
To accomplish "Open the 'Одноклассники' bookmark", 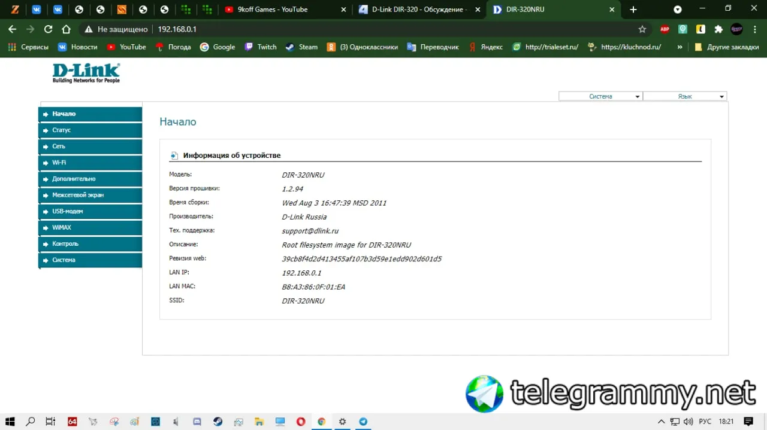I will 363,47.
